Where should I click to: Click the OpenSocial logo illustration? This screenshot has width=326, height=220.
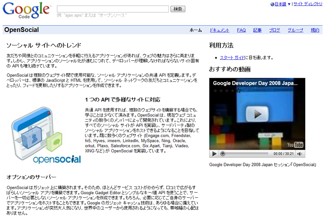point(46,135)
